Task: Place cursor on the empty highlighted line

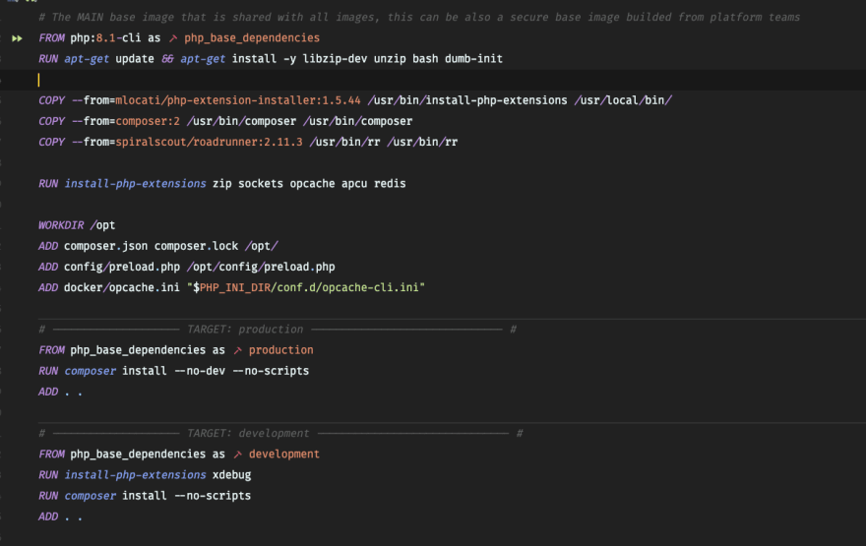Action: tap(433, 80)
